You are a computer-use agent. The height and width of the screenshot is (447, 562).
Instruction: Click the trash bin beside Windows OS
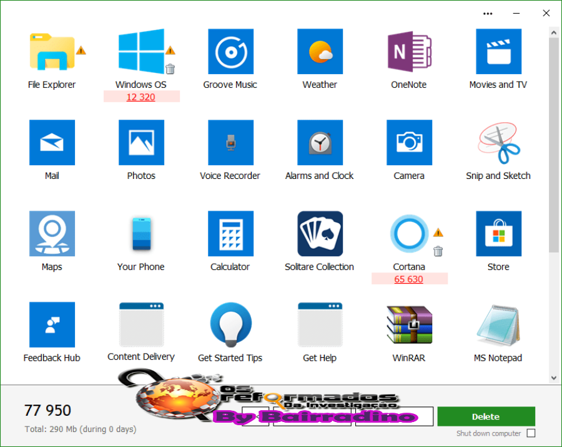coord(170,69)
